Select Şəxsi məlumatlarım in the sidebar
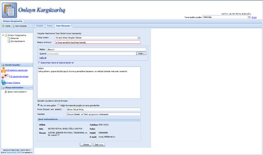 [x=17, y=92]
